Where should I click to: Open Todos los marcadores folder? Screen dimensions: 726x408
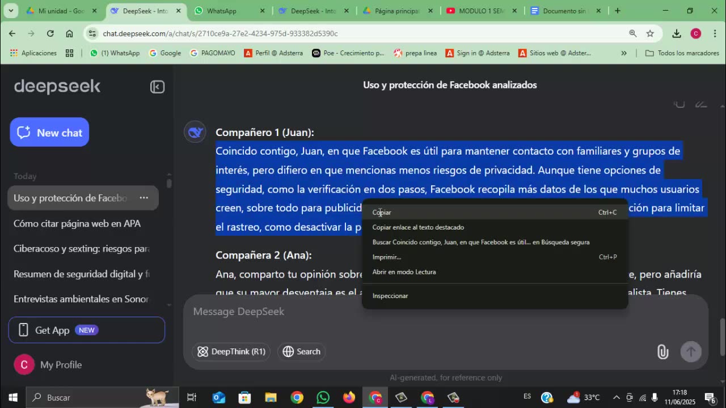point(682,53)
